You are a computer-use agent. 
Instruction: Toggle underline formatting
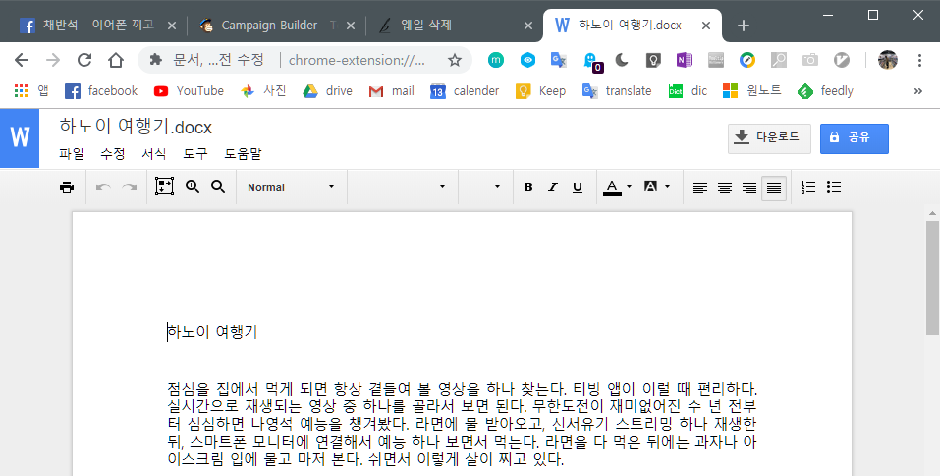pos(578,187)
